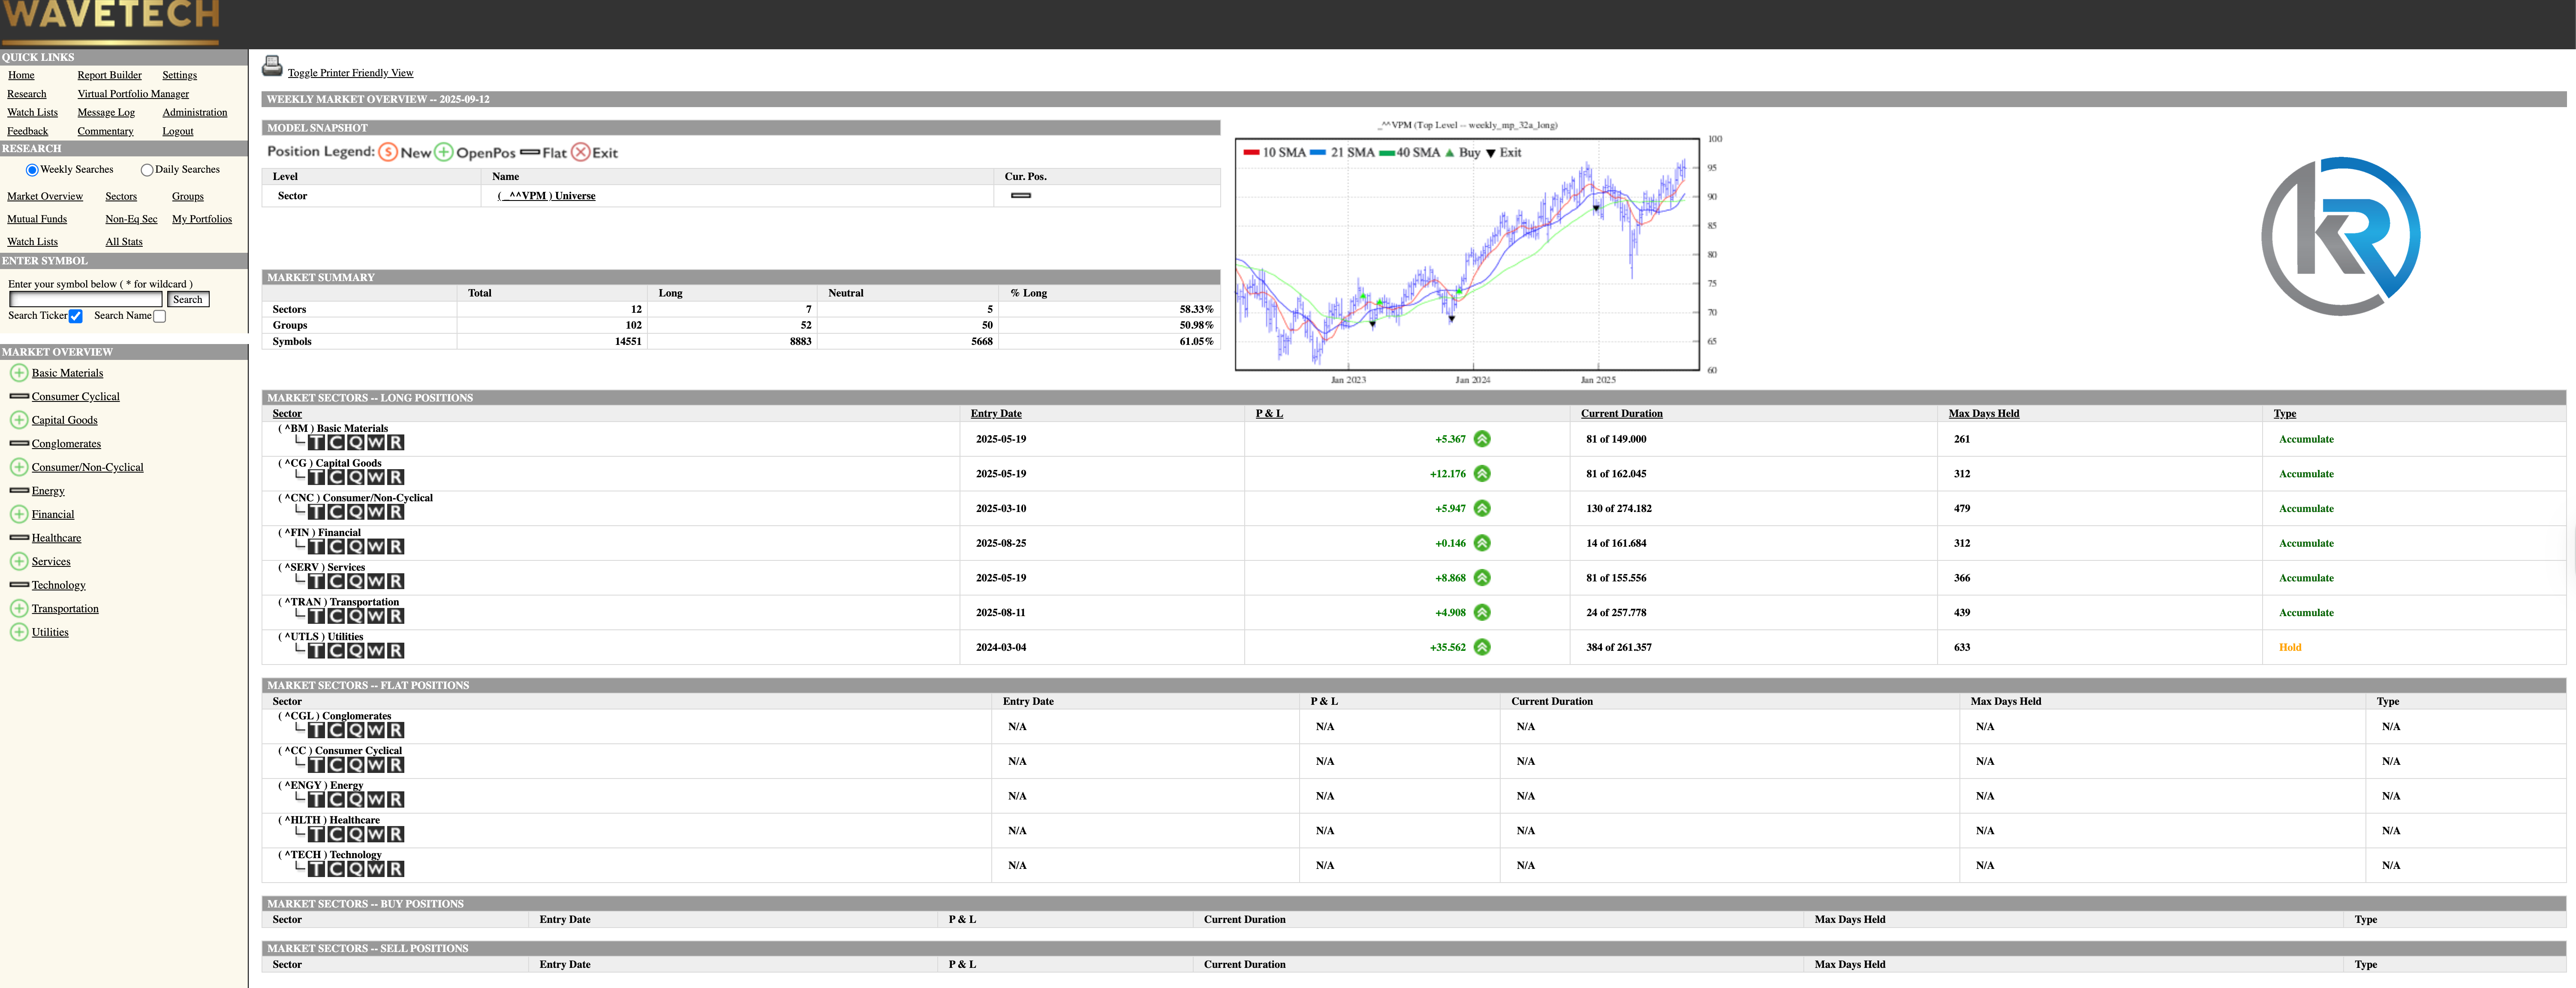Click the printer icon beside Toggle Printer Friendly View
The width and height of the screenshot is (2576, 988).
(272, 67)
